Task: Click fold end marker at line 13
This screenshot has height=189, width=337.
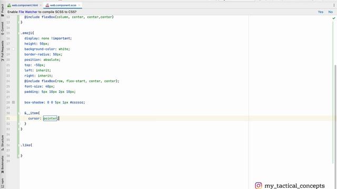Action: click(19, 22)
